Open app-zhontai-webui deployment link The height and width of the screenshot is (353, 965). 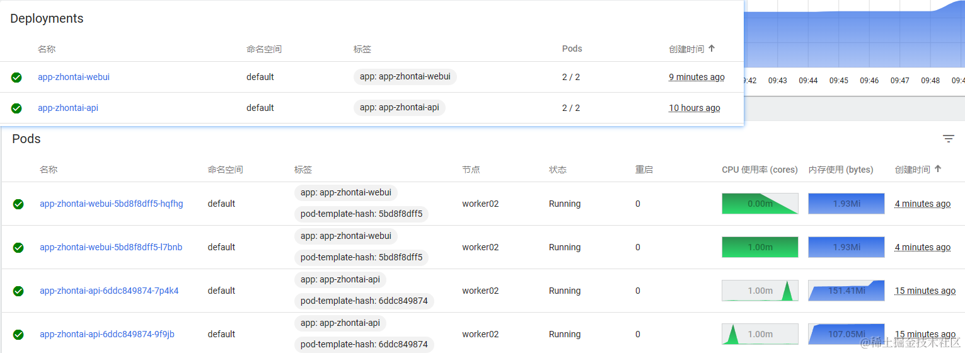74,77
